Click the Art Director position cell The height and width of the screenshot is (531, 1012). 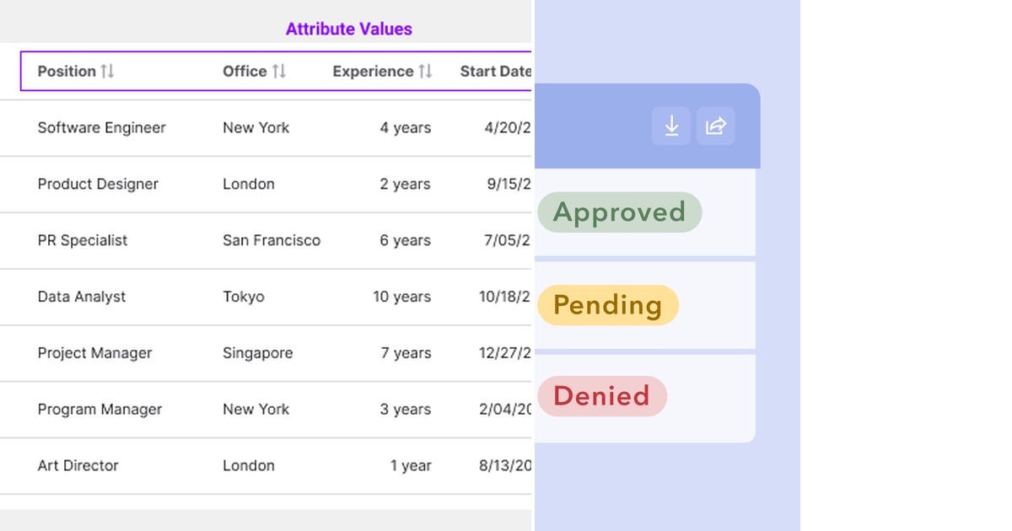(78, 465)
